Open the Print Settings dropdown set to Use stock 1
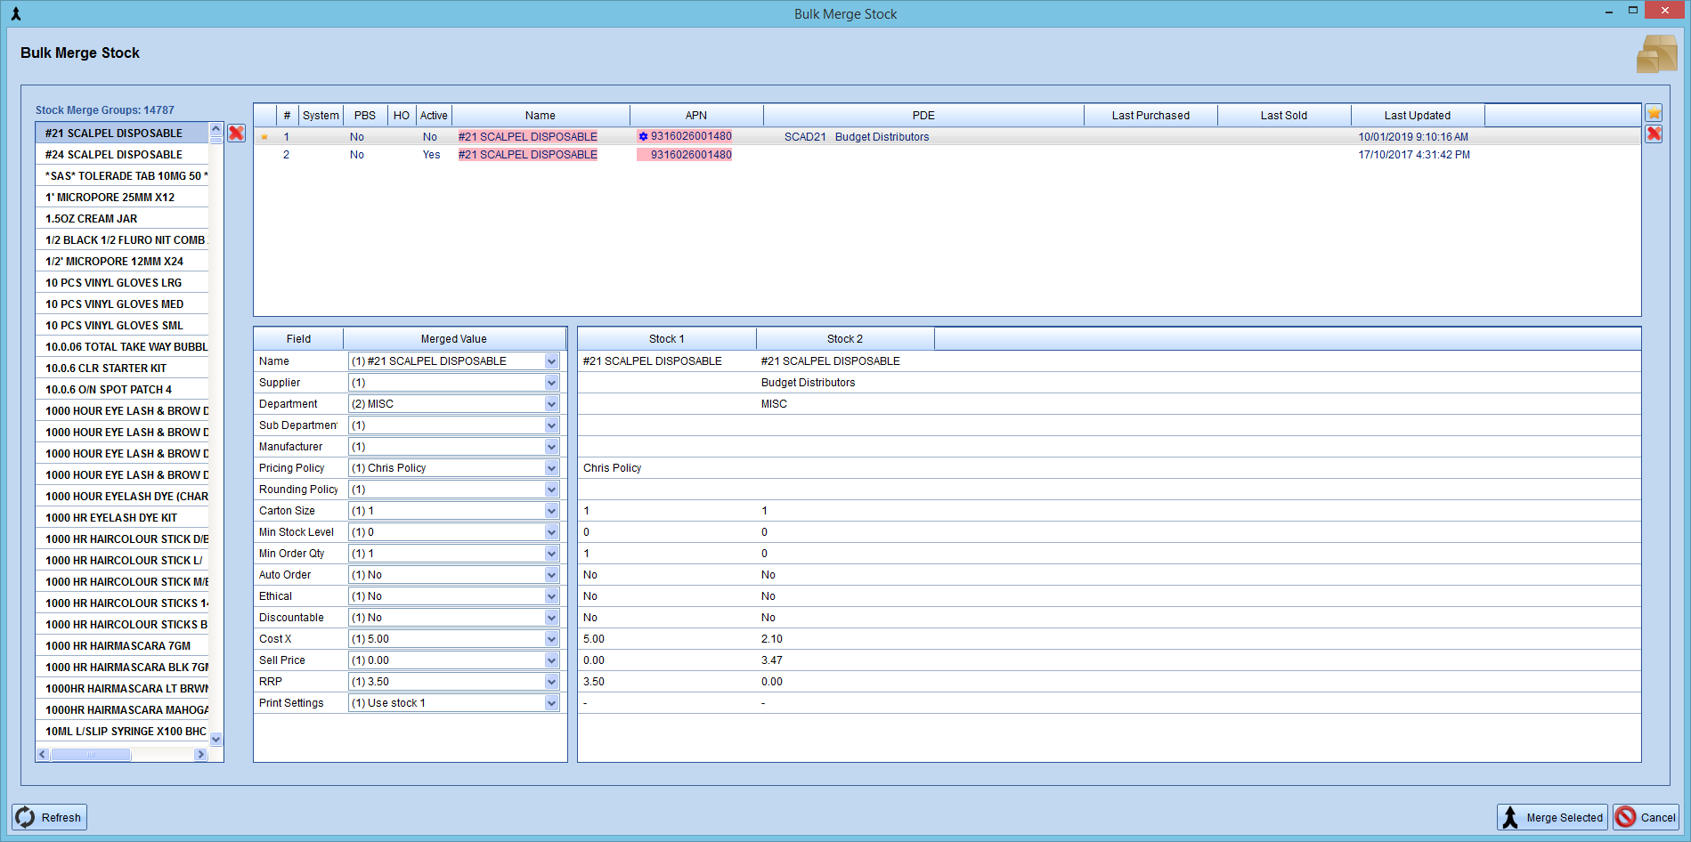Screen dimensions: 1691x842 (x=552, y=702)
